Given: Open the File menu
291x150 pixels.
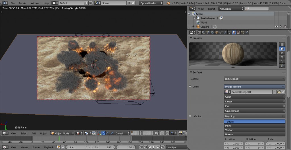Looking at the screenshot, I should (13, 3).
